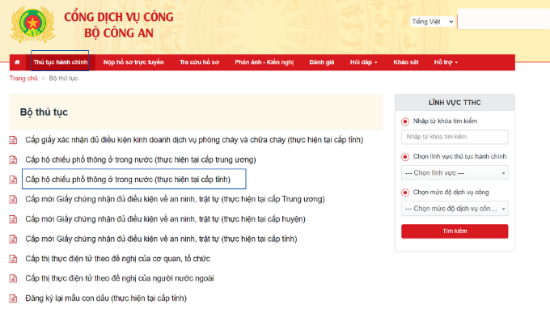Screen dimensions: 550x309
Task: Click document icon beside thị thực người nước ngoài
Action: tap(13, 278)
